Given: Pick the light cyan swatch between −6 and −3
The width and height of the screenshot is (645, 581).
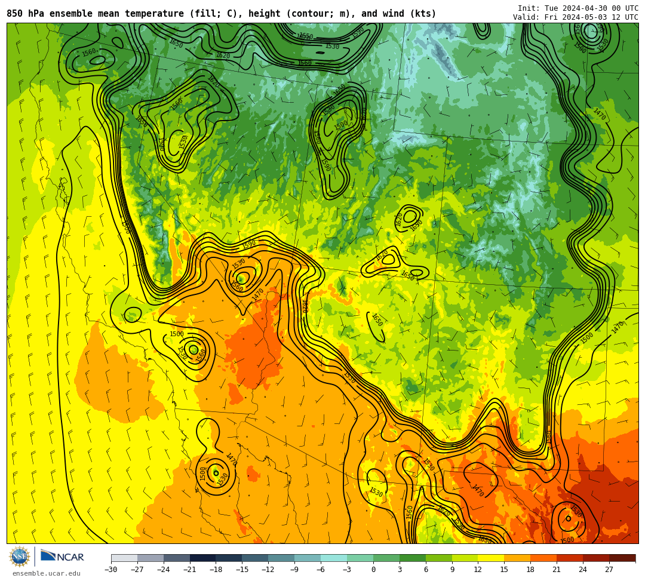Looking at the screenshot, I should click(x=334, y=558).
